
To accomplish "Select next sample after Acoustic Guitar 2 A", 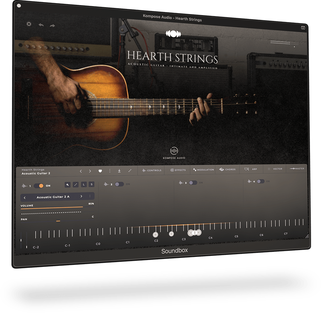I will [81, 196].
